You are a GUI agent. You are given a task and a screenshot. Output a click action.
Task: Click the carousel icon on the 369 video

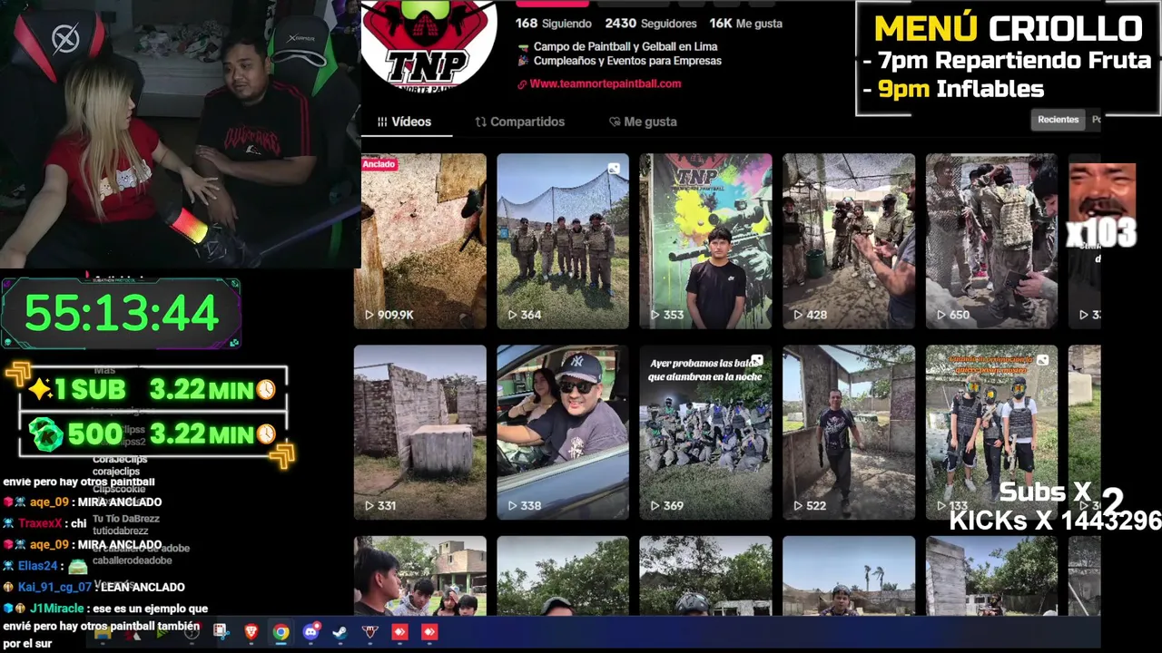point(757,360)
